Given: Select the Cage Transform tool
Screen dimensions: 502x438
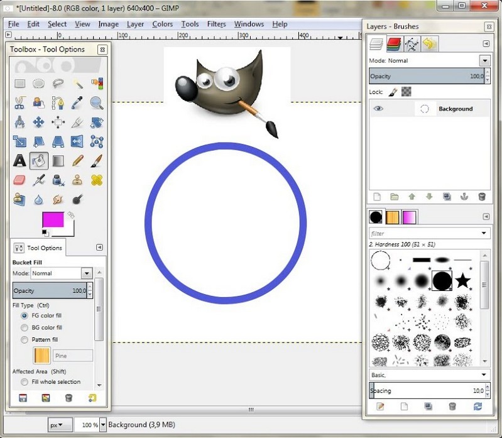Looking at the screenshot, I should click(97, 141).
